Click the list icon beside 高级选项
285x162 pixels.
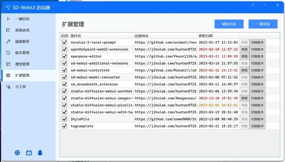[8, 30]
